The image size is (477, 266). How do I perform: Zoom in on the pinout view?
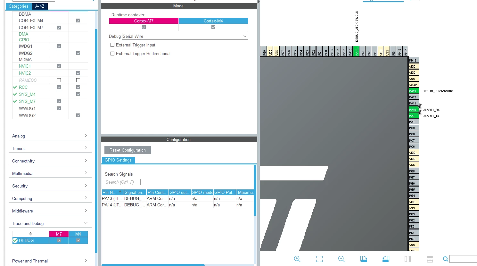pyautogui.click(x=297, y=259)
